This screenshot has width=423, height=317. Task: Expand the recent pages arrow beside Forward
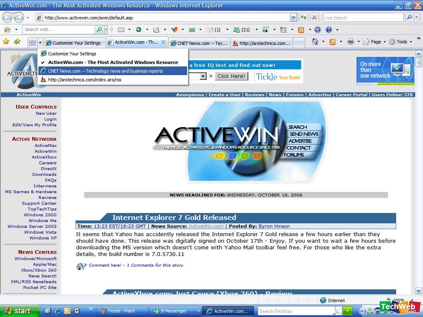pos(28,18)
